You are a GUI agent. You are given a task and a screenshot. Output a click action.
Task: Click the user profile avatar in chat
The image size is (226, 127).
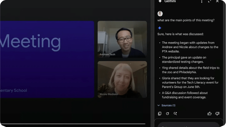(x=160, y=14)
